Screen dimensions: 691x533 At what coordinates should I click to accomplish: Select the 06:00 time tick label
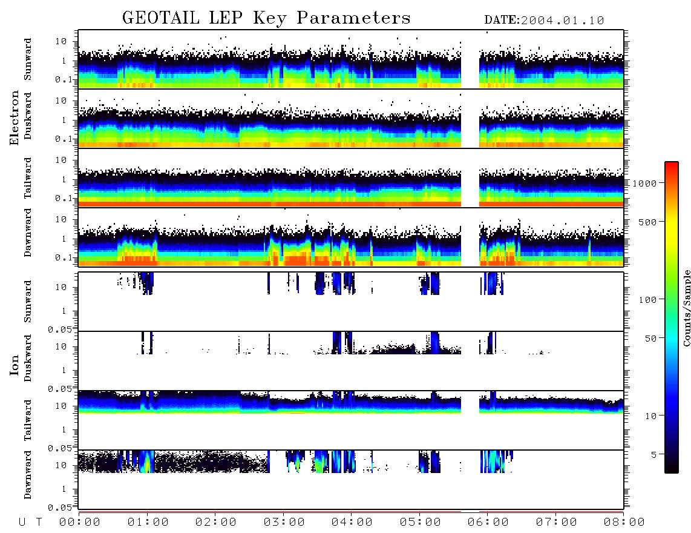[488, 522]
